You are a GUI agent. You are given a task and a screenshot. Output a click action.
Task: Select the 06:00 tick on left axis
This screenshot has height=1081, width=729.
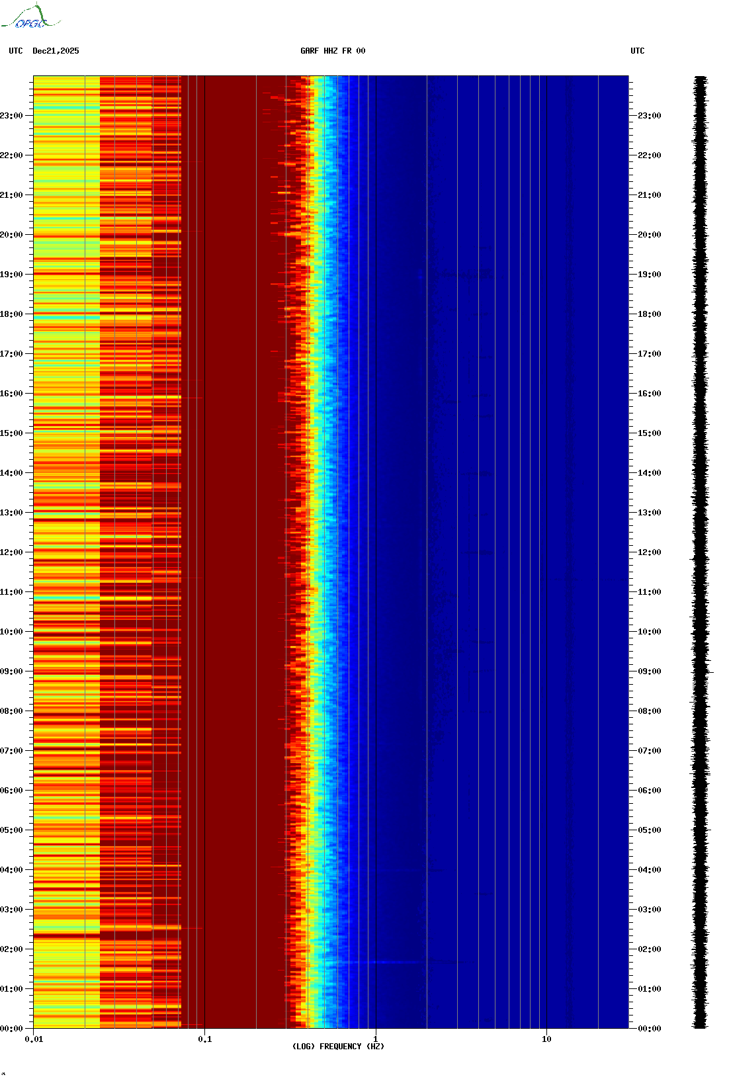[12, 791]
